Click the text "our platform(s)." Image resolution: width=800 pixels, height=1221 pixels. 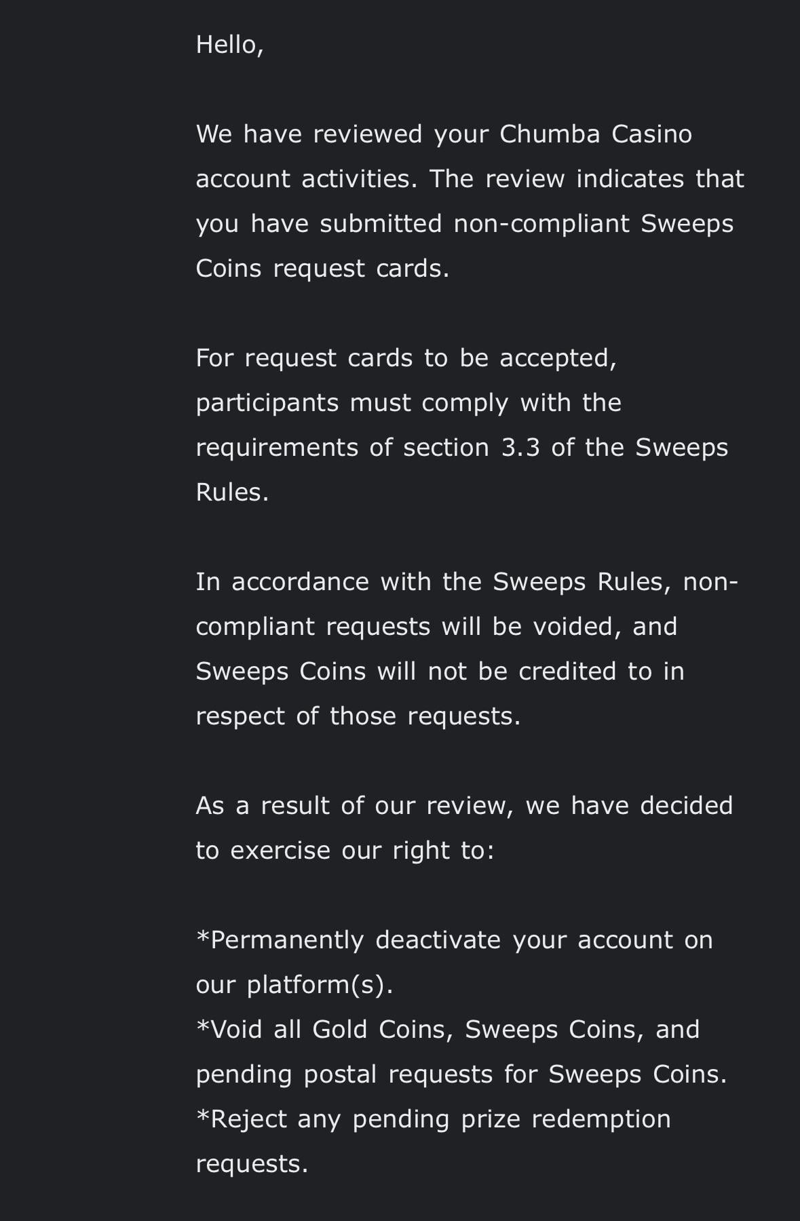pyautogui.click(x=294, y=985)
